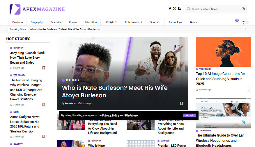Open the News menu item
The width and height of the screenshot is (255, 147).
pyautogui.click(x=193, y=22)
